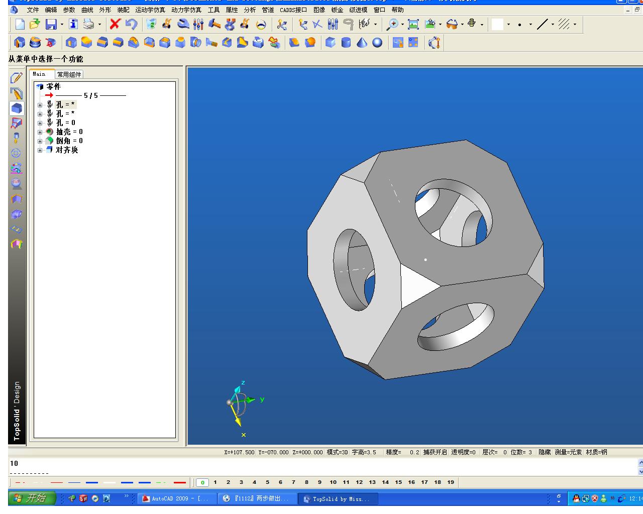Click the magnifier zoom icon
Viewport: 643px width, 514px height.
click(392, 24)
